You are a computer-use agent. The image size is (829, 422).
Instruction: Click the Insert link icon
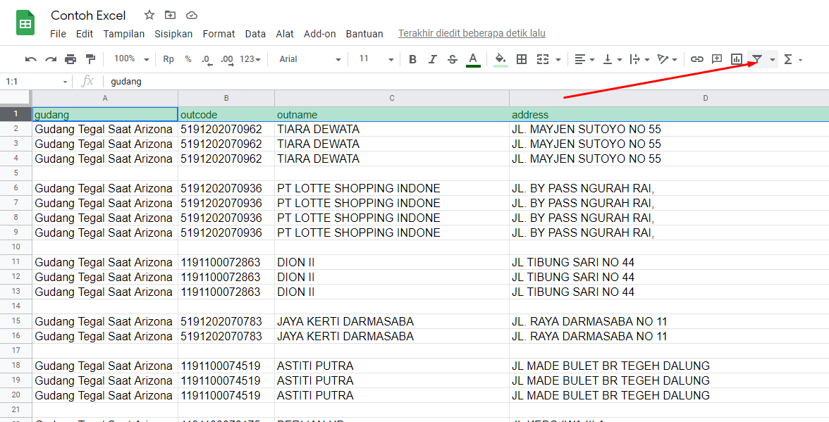[x=697, y=59]
